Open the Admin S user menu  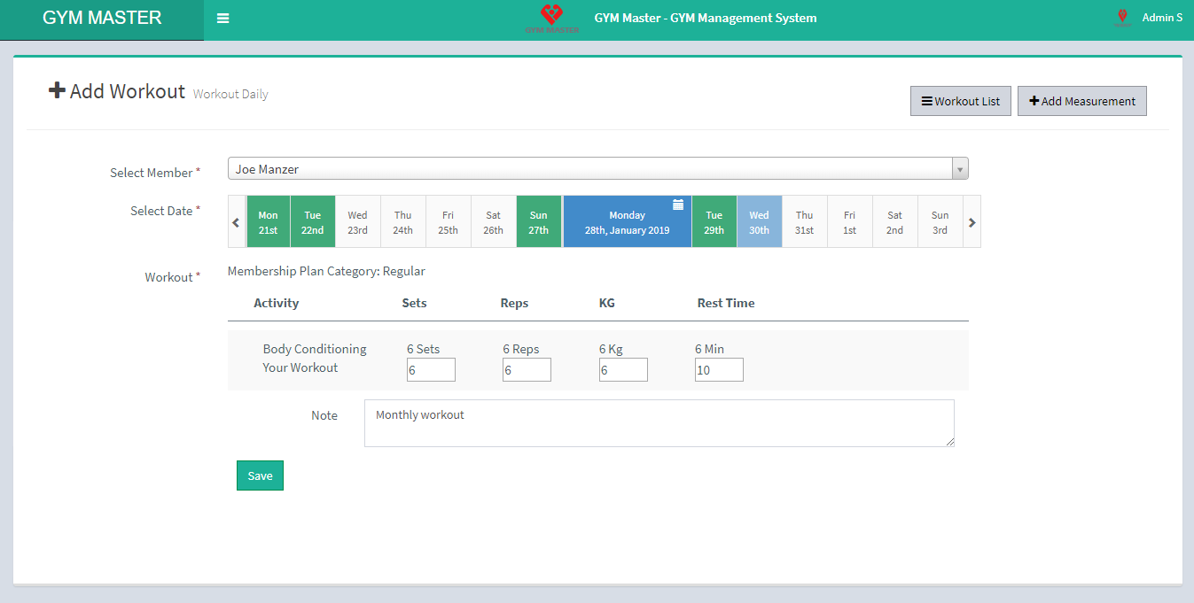coord(1161,18)
